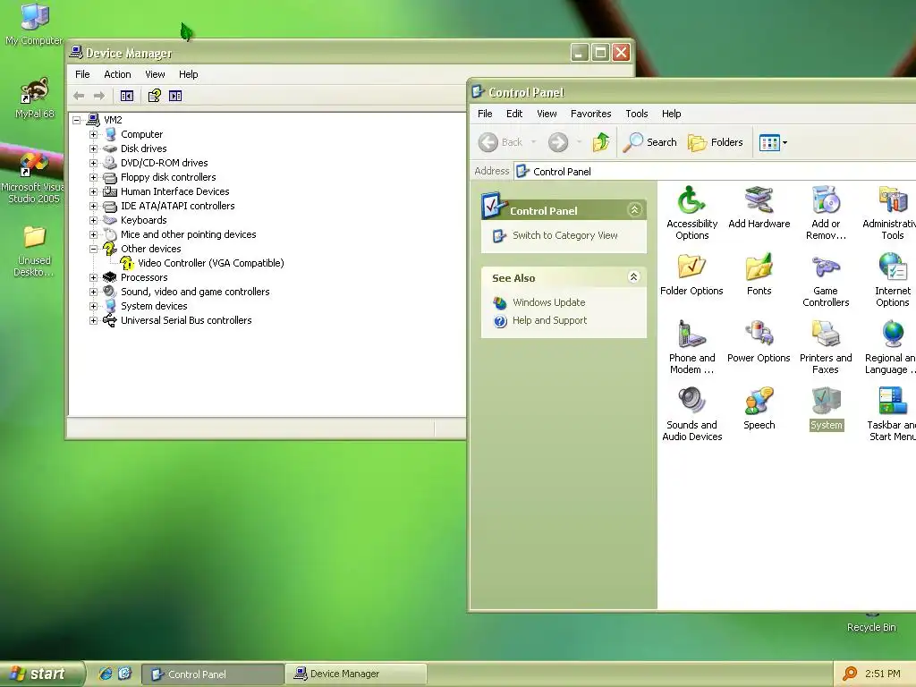Screen dimensions: 916x687
Task: Open Control Panel Edit menu
Action: pyautogui.click(x=514, y=114)
